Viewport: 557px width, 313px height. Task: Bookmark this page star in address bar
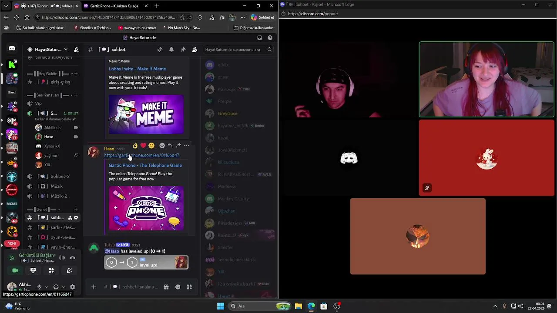[x=181, y=17]
